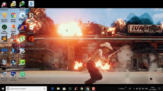Change the ENG input language
The width and height of the screenshot is (163, 91).
tap(146, 89)
